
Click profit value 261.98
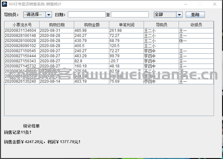126,31
